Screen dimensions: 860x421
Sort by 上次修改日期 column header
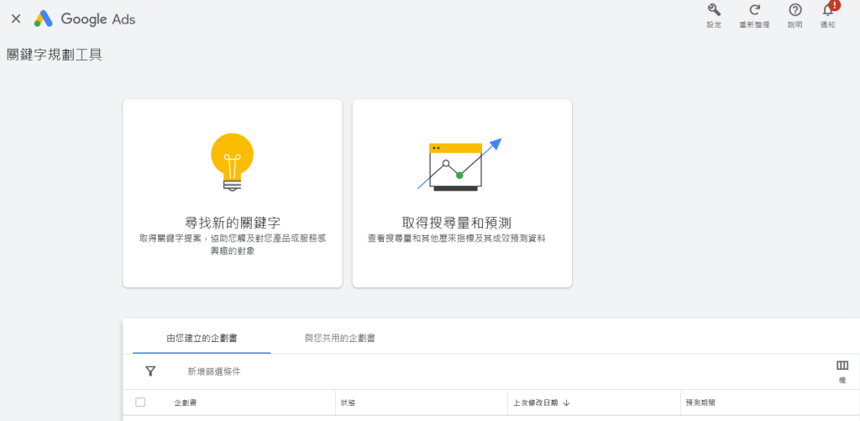(535, 403)
